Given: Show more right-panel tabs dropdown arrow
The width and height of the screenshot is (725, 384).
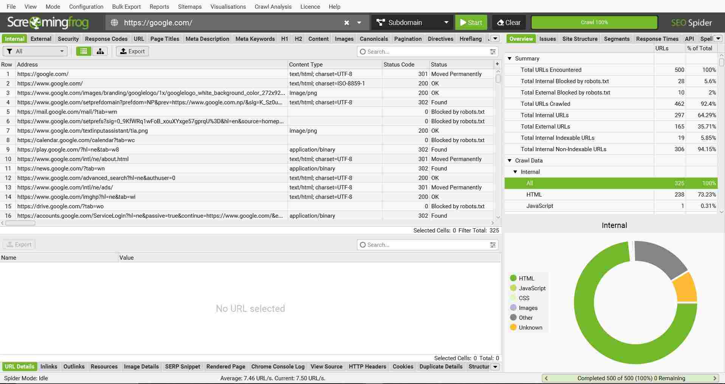Looking at the screenshot, I should click(718, 39).
